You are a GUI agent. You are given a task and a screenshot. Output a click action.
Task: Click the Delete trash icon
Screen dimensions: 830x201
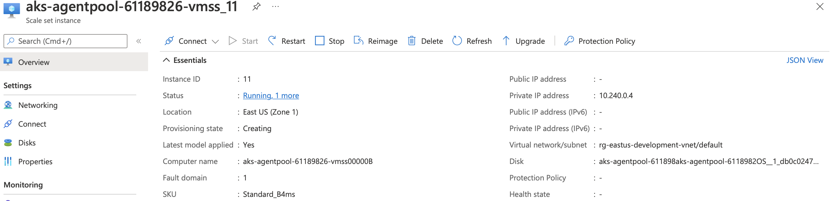(411, 41)
